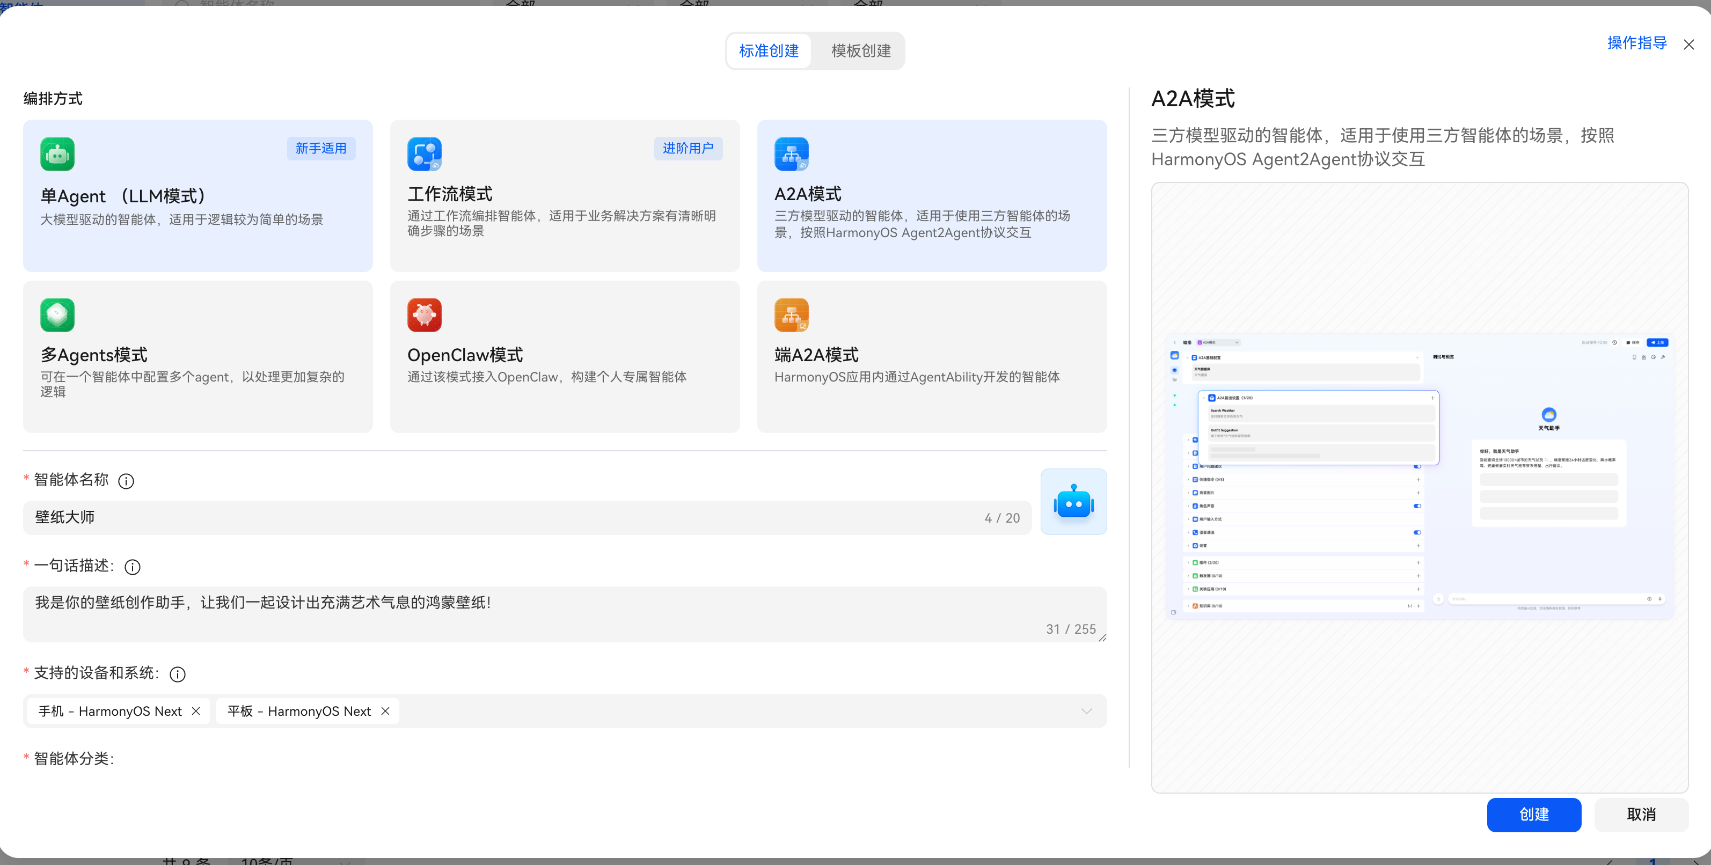Click the large A2A模式 heading in the preview panel
Viewport: 1711px width, 865px height.
[x=1192, y=98]
